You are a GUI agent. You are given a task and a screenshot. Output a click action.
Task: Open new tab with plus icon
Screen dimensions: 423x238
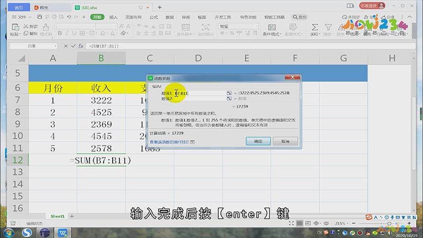coord(160,7)
